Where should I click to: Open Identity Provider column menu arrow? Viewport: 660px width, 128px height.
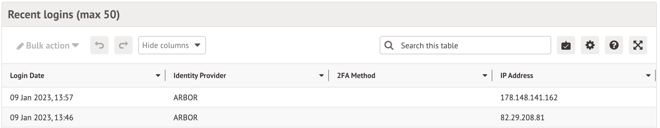pyautogui.click(x=321, y=76)
